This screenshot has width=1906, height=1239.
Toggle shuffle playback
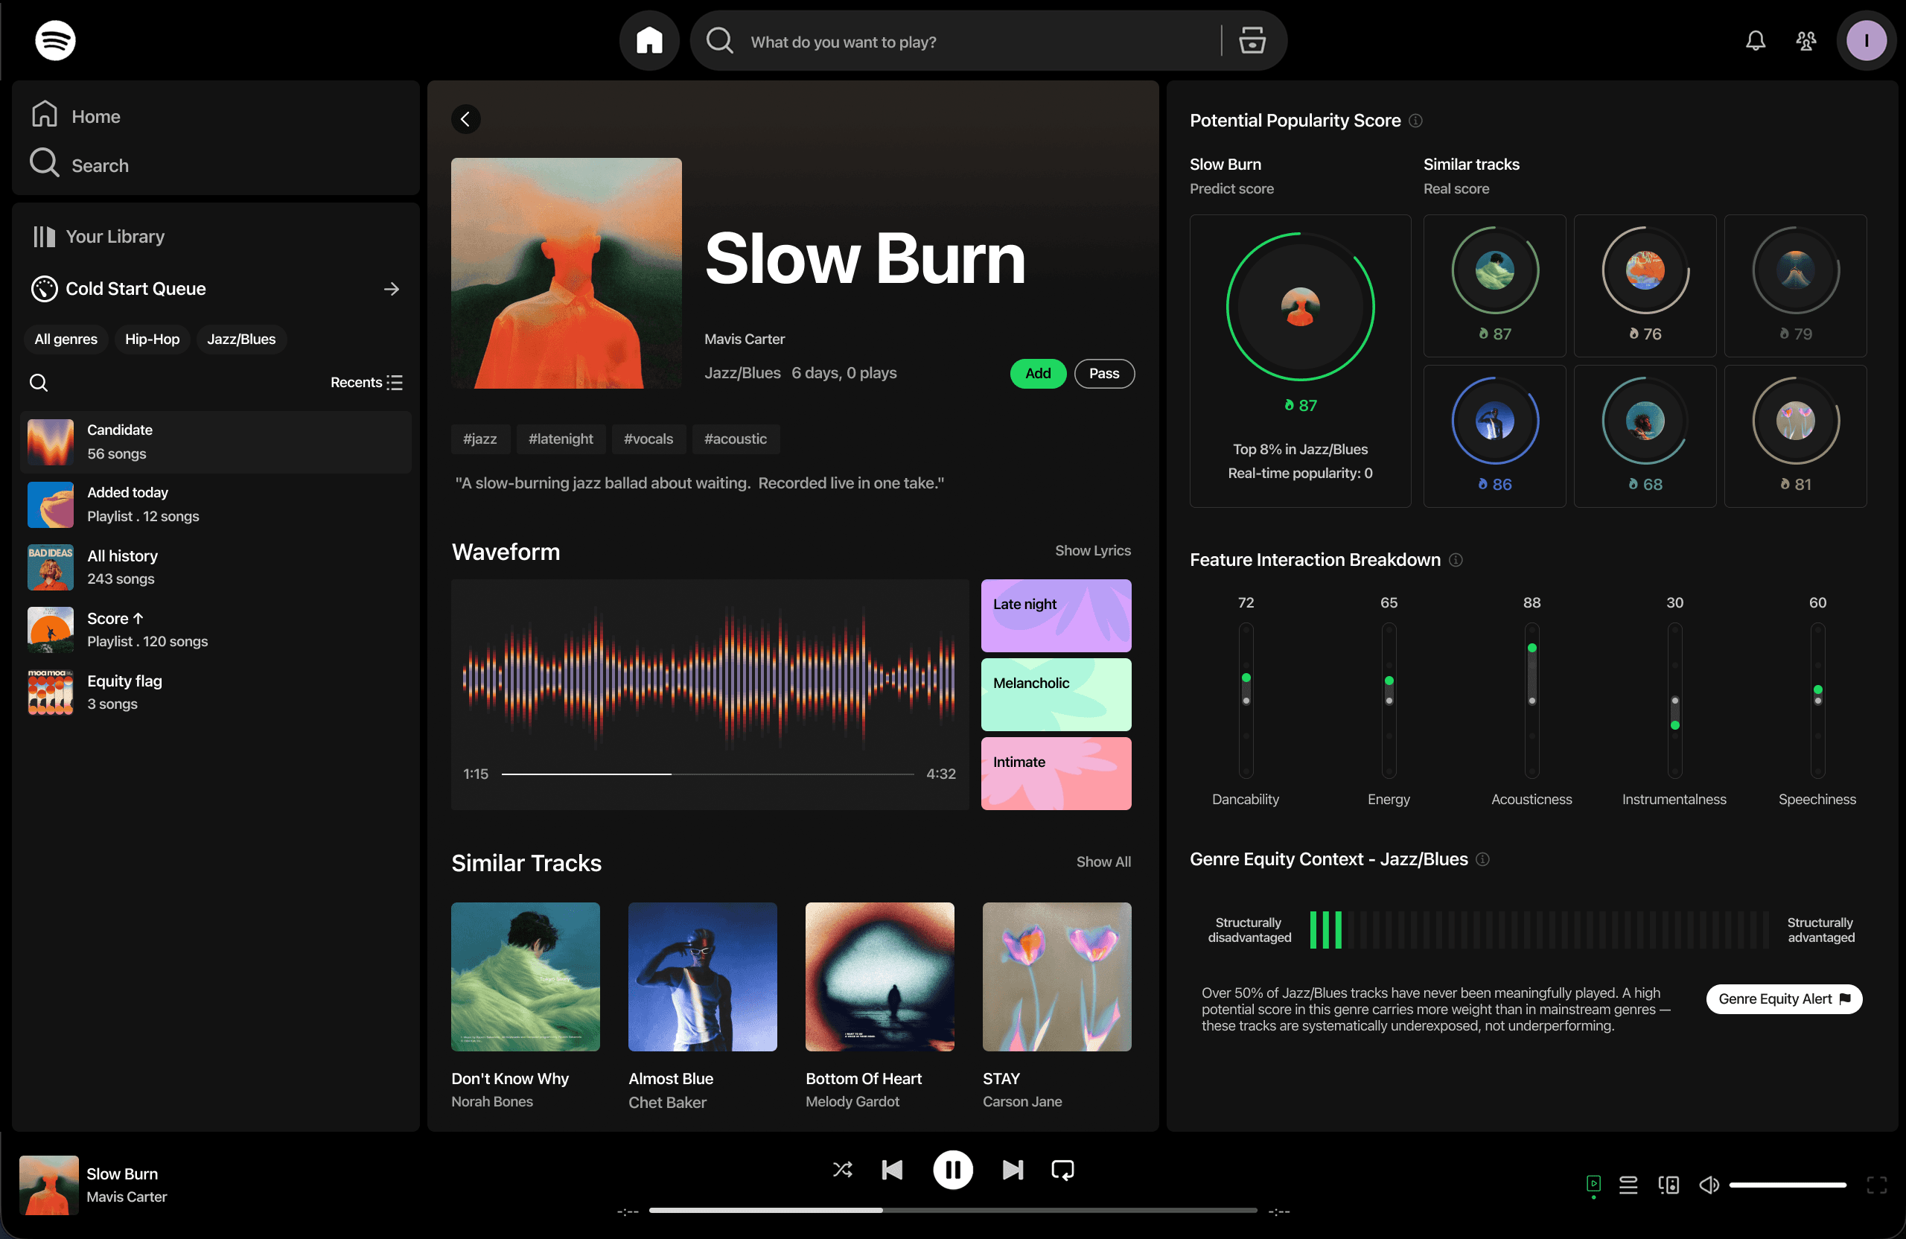point(843,1170)
